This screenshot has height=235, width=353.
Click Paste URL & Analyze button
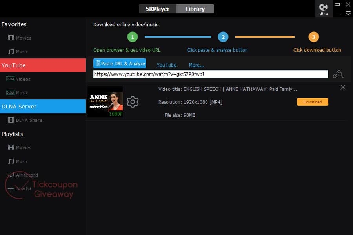[x=120, y=63]
